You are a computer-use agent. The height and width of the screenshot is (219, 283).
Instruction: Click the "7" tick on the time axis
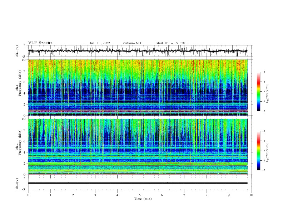tap(184, 195)
